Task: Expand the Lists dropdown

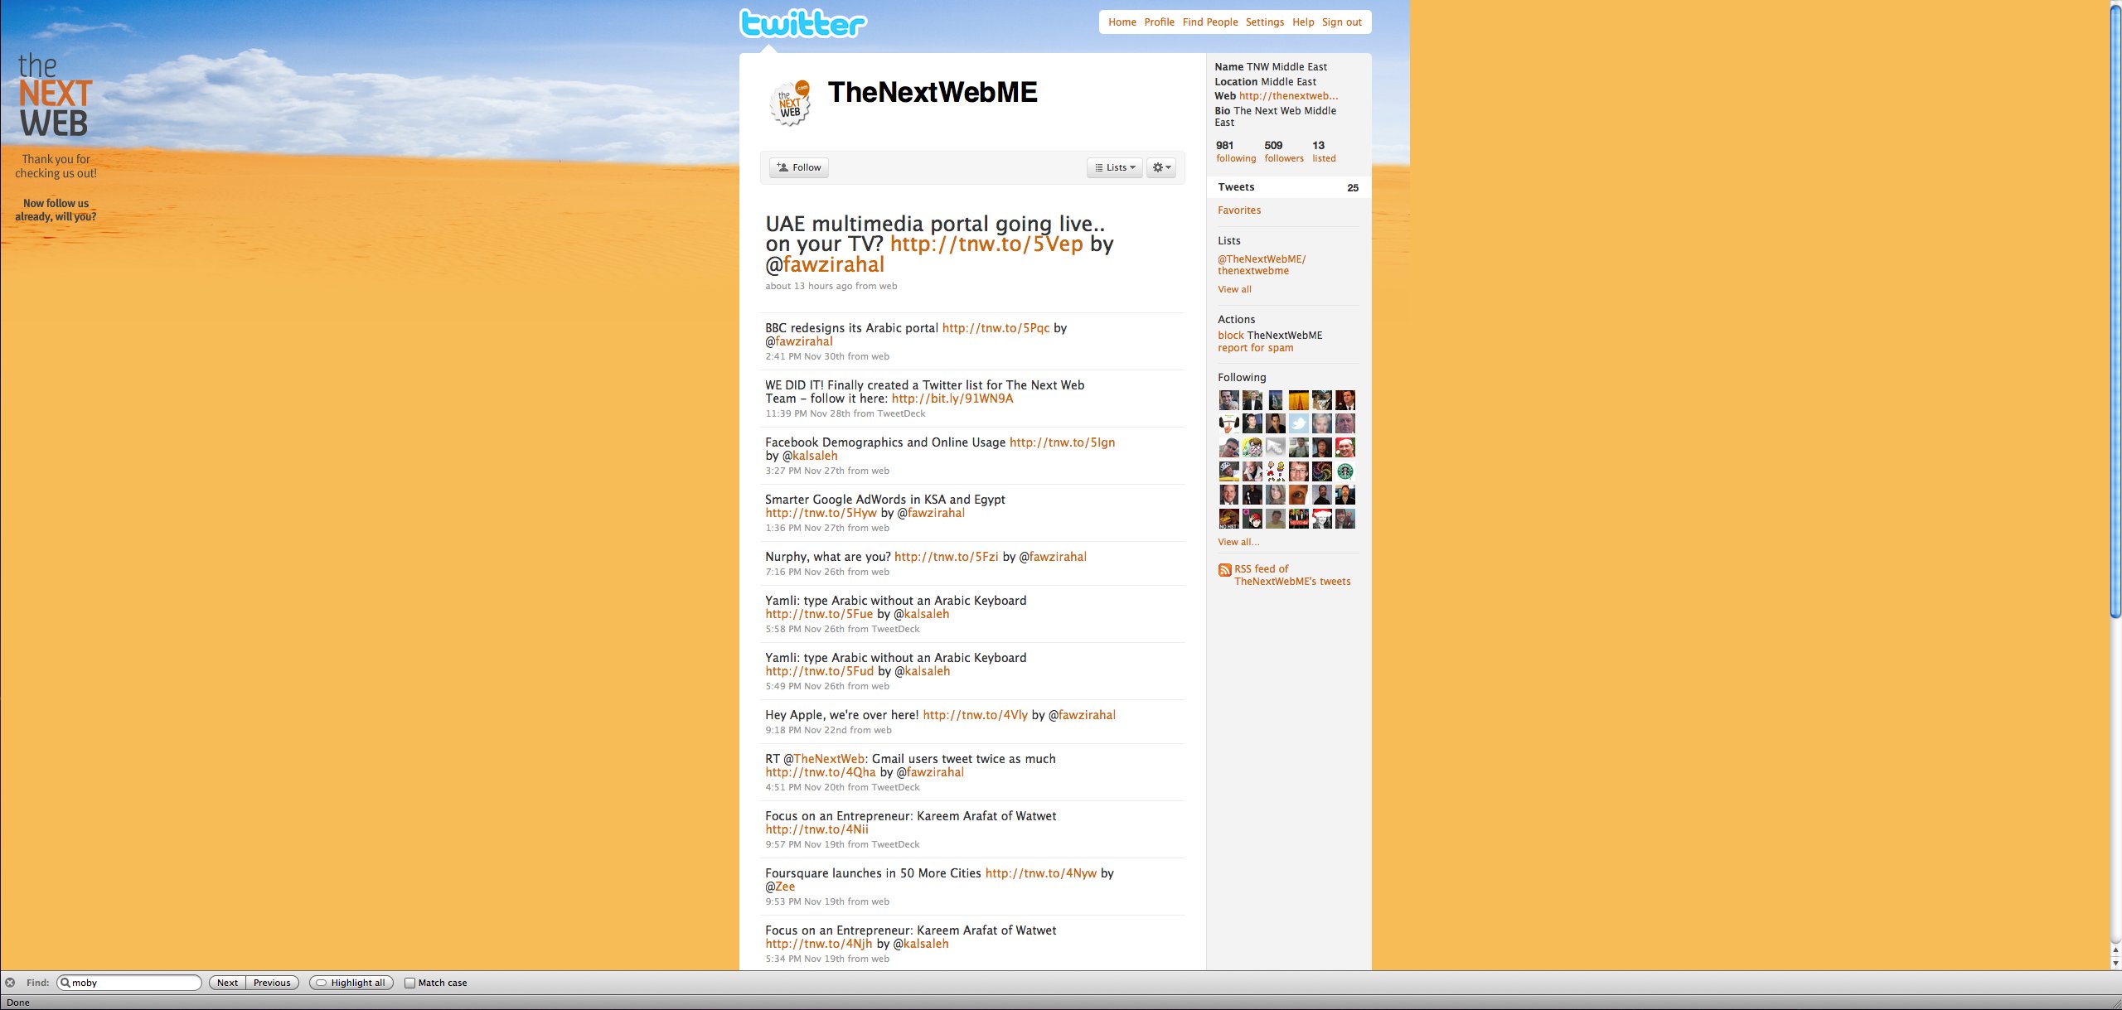Action: pos(1114,167)
